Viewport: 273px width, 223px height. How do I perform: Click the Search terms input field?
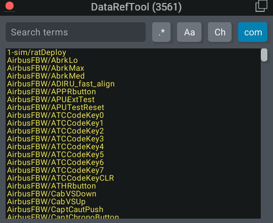click(75, 32)
